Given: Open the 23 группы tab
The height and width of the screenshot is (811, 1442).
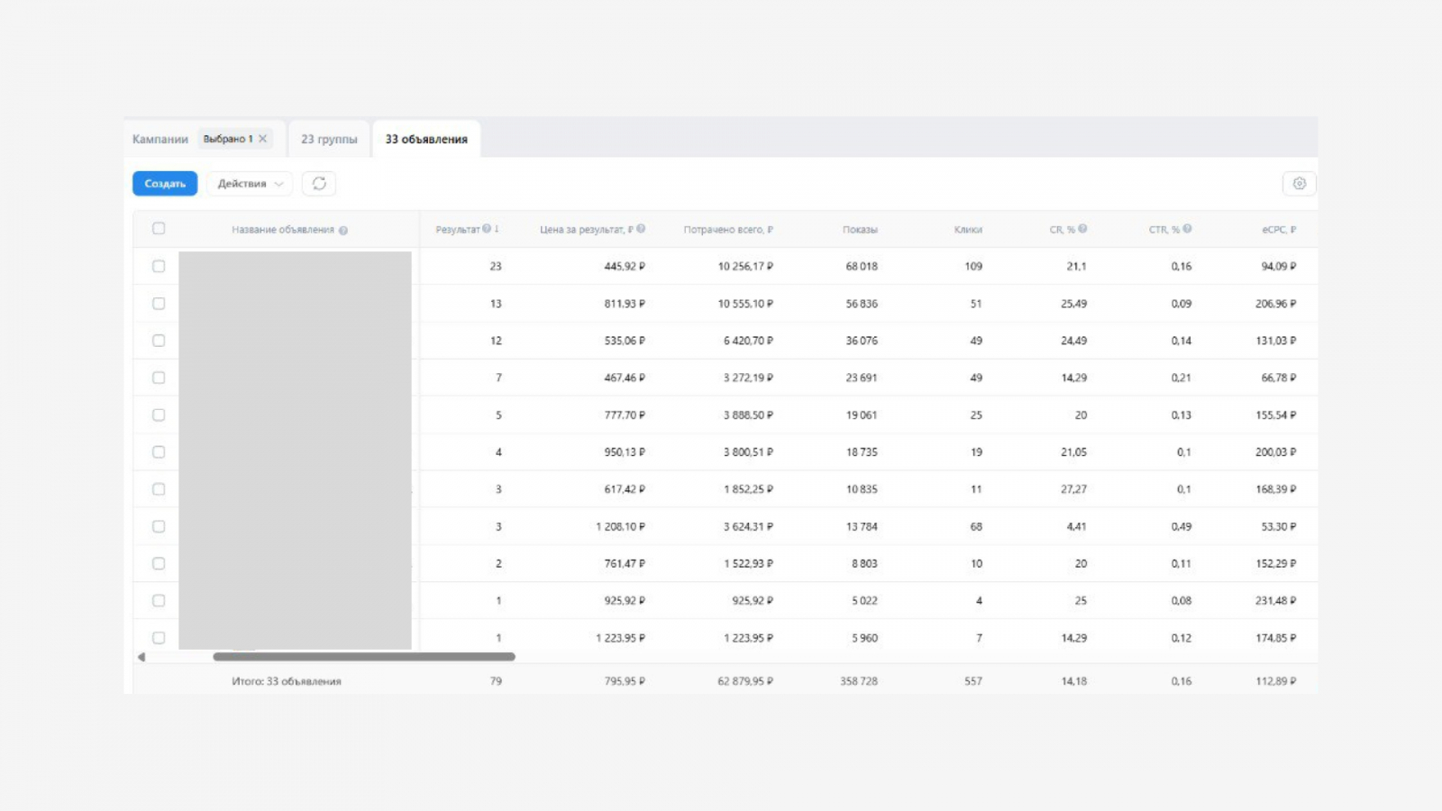Looking at the screenshot, I should coord(329,140).
